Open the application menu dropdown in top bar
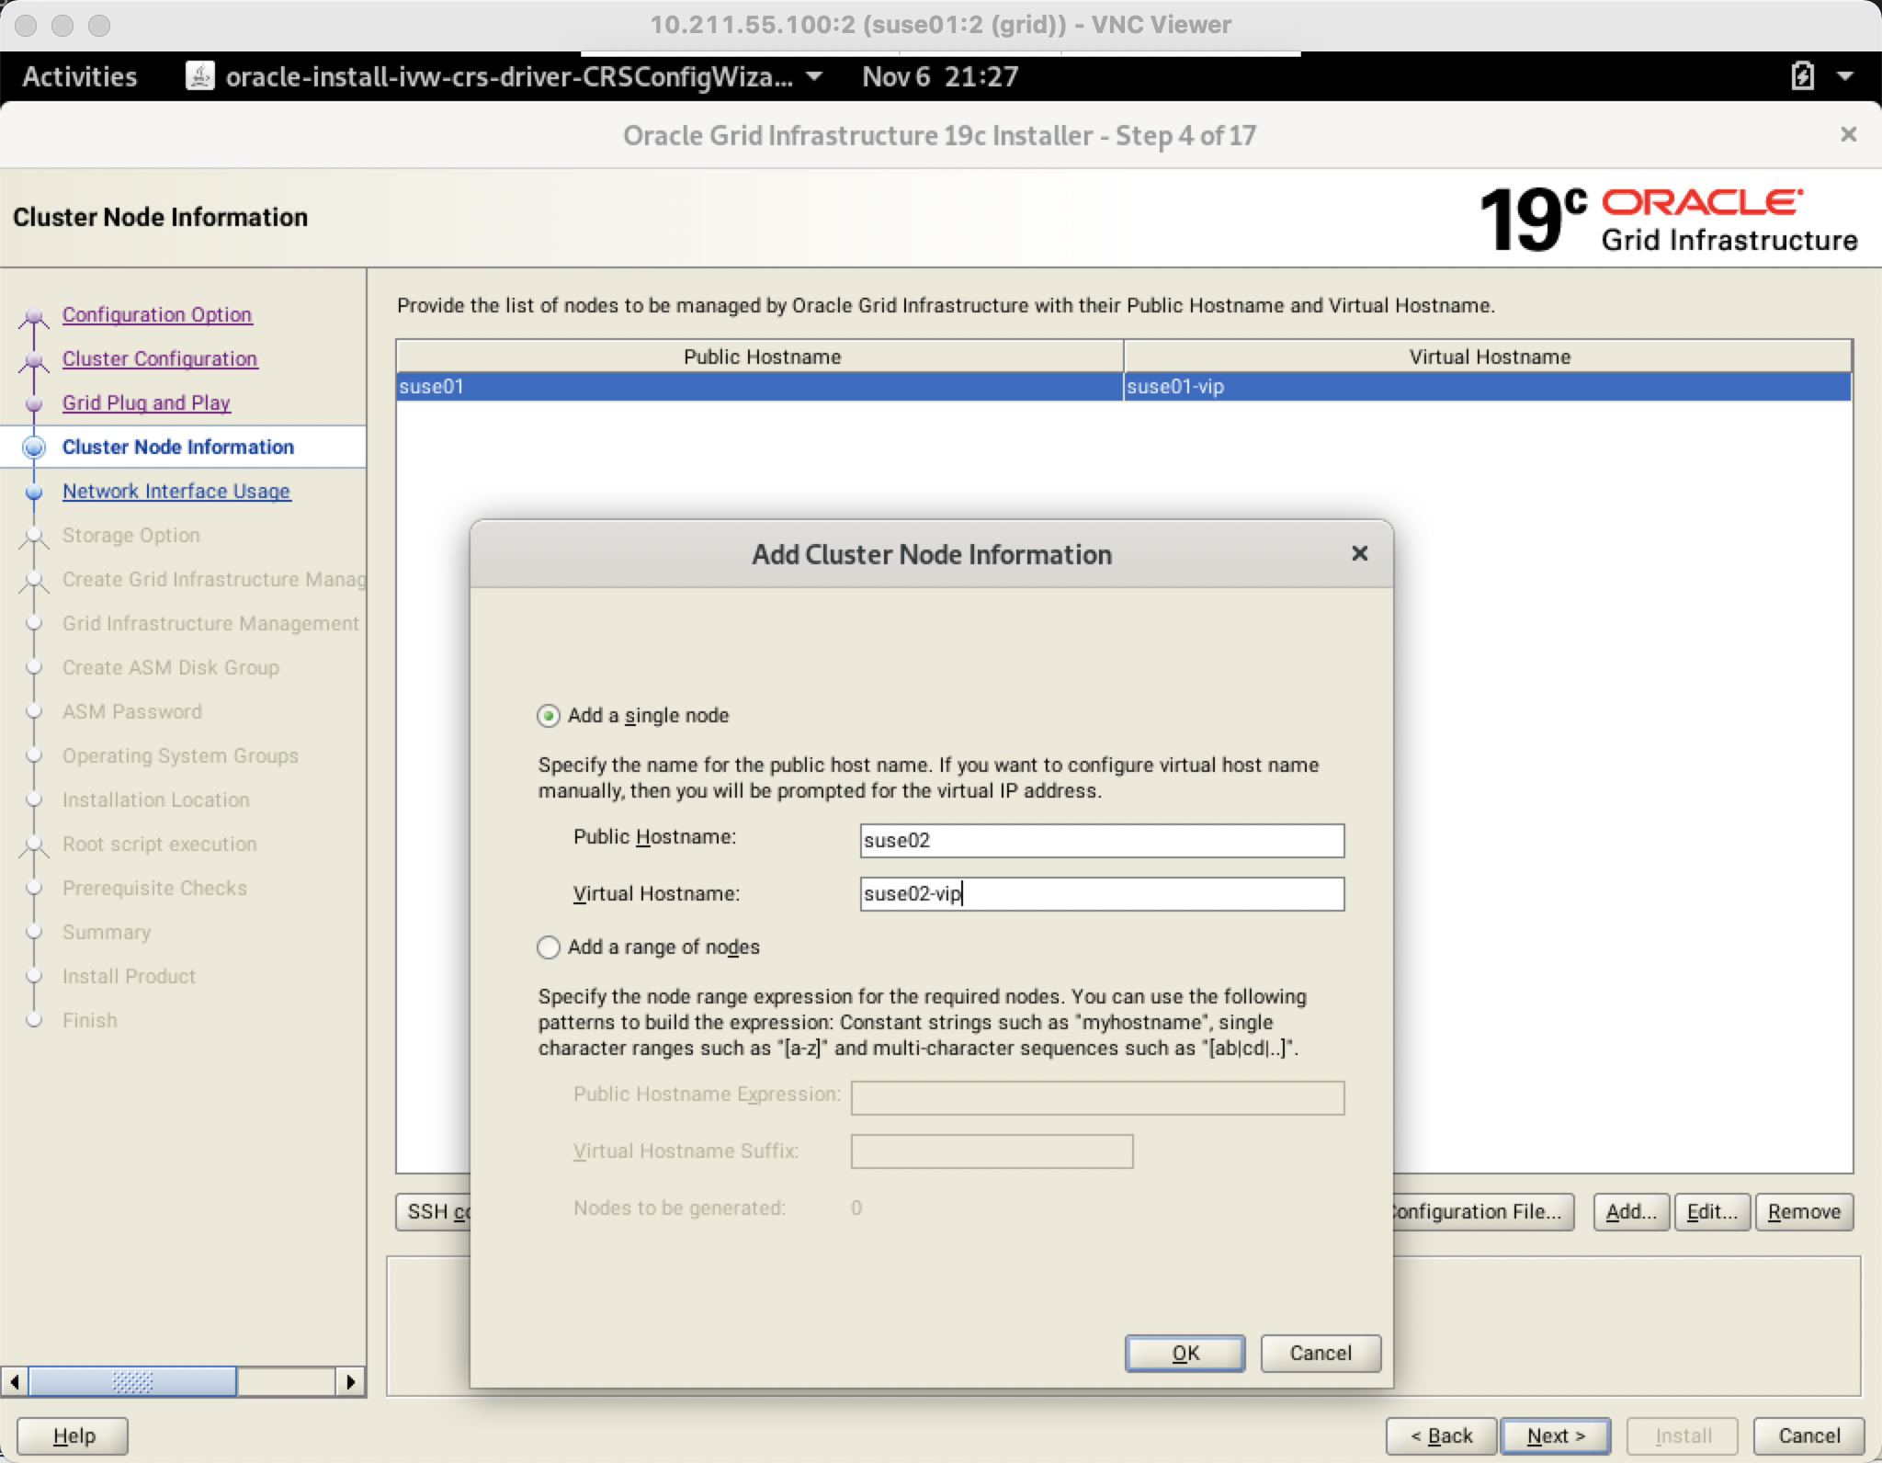The width and height of the screenshot is (1882, 1463). click(812, 76)
